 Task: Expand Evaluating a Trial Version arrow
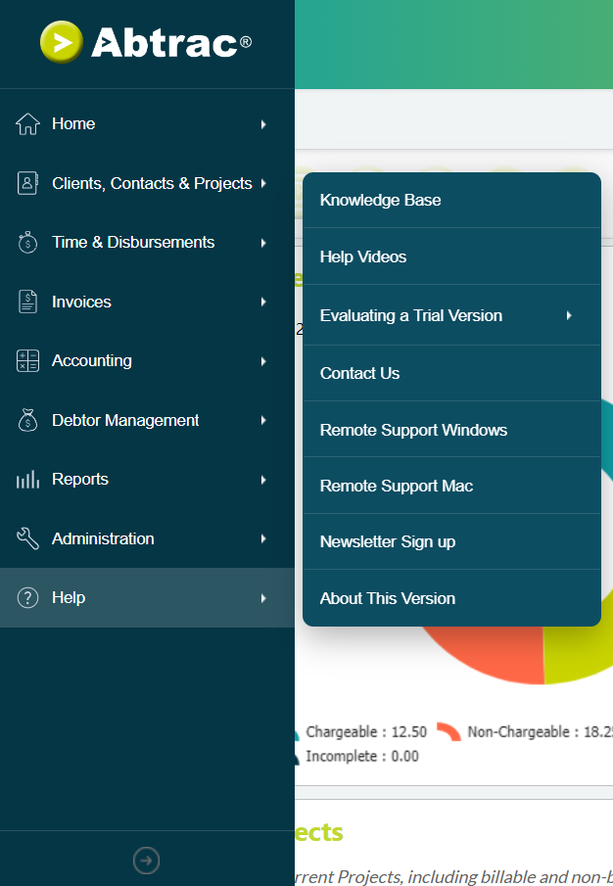coord(569,315)
